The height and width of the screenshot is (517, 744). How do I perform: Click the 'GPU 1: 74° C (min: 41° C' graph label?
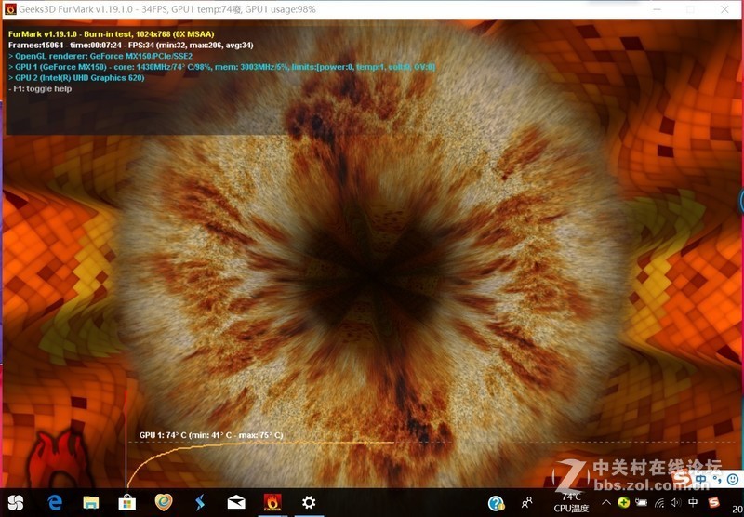coord(211,435)
